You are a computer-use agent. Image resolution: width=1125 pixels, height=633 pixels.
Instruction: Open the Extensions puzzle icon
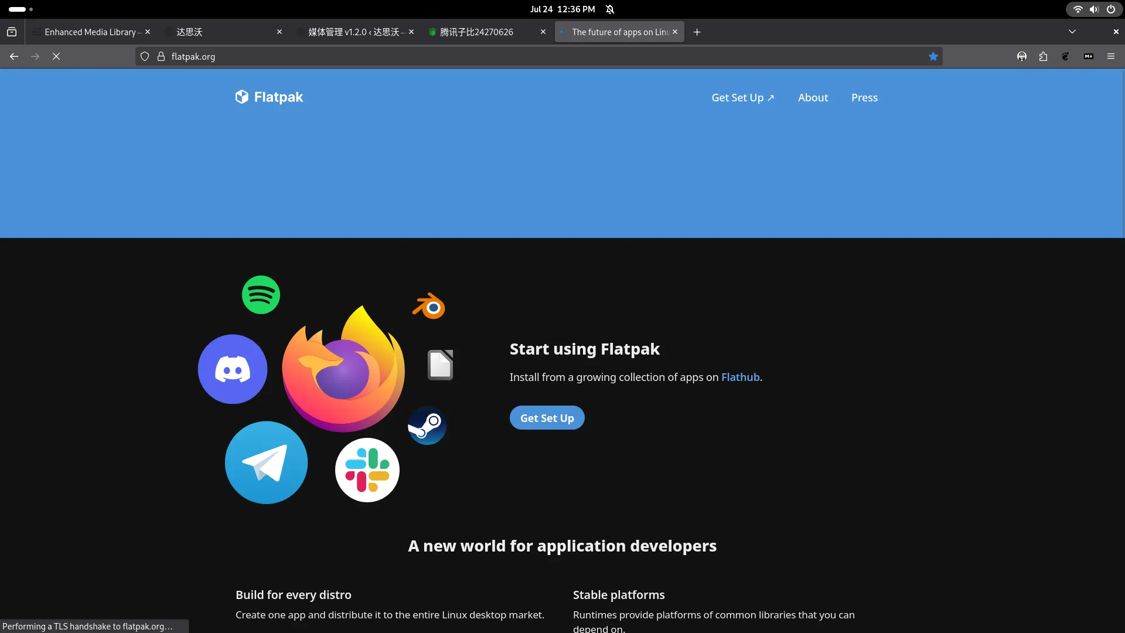coord(1044,56)
